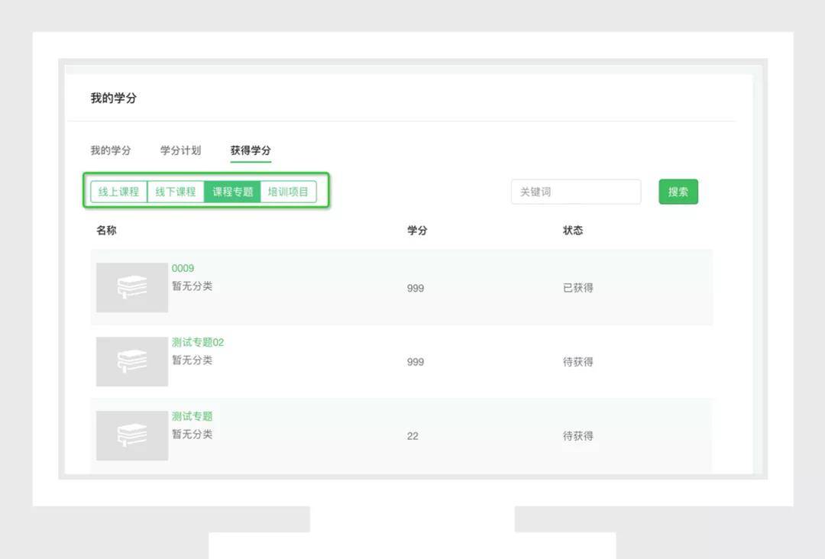Click the 0009 course thumbnail image
825x559 pixels.
click(x=131, y=287)
